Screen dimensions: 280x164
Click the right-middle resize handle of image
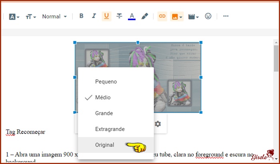click(x=201, y=77)
